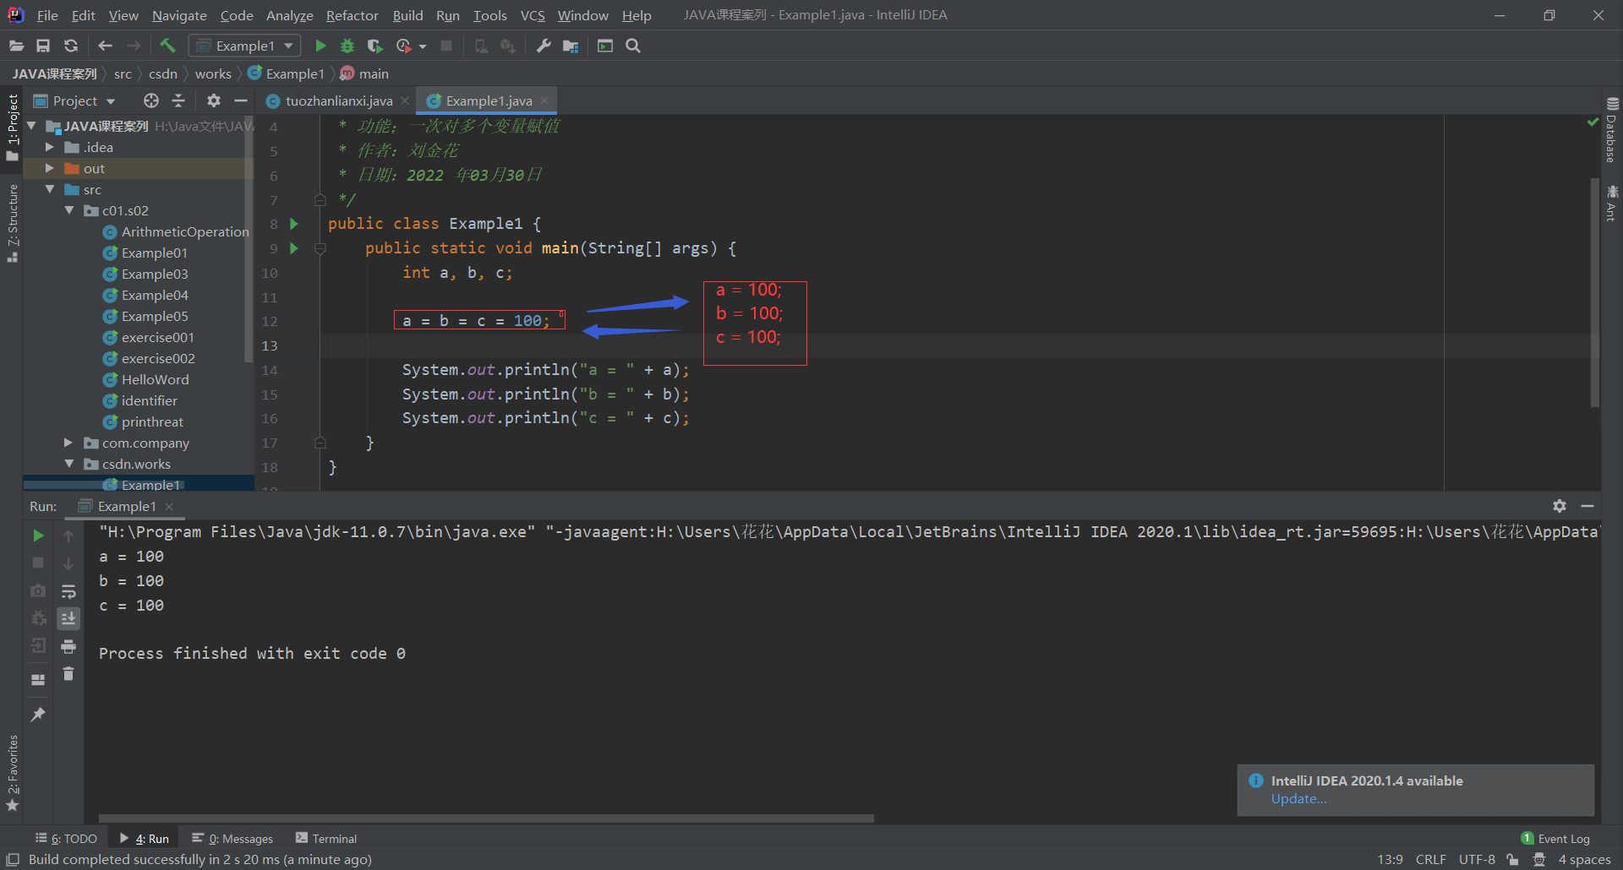The width and height of the screenshot is (1623, 870).
Task: Open the 6: TODO tool tab
Action: pyautogui.click(x=66, y=838)
